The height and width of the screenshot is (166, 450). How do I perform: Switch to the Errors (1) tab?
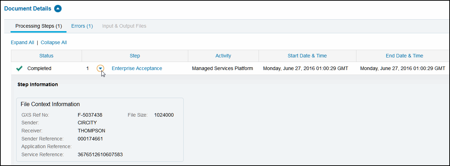[x=82, y=26]
